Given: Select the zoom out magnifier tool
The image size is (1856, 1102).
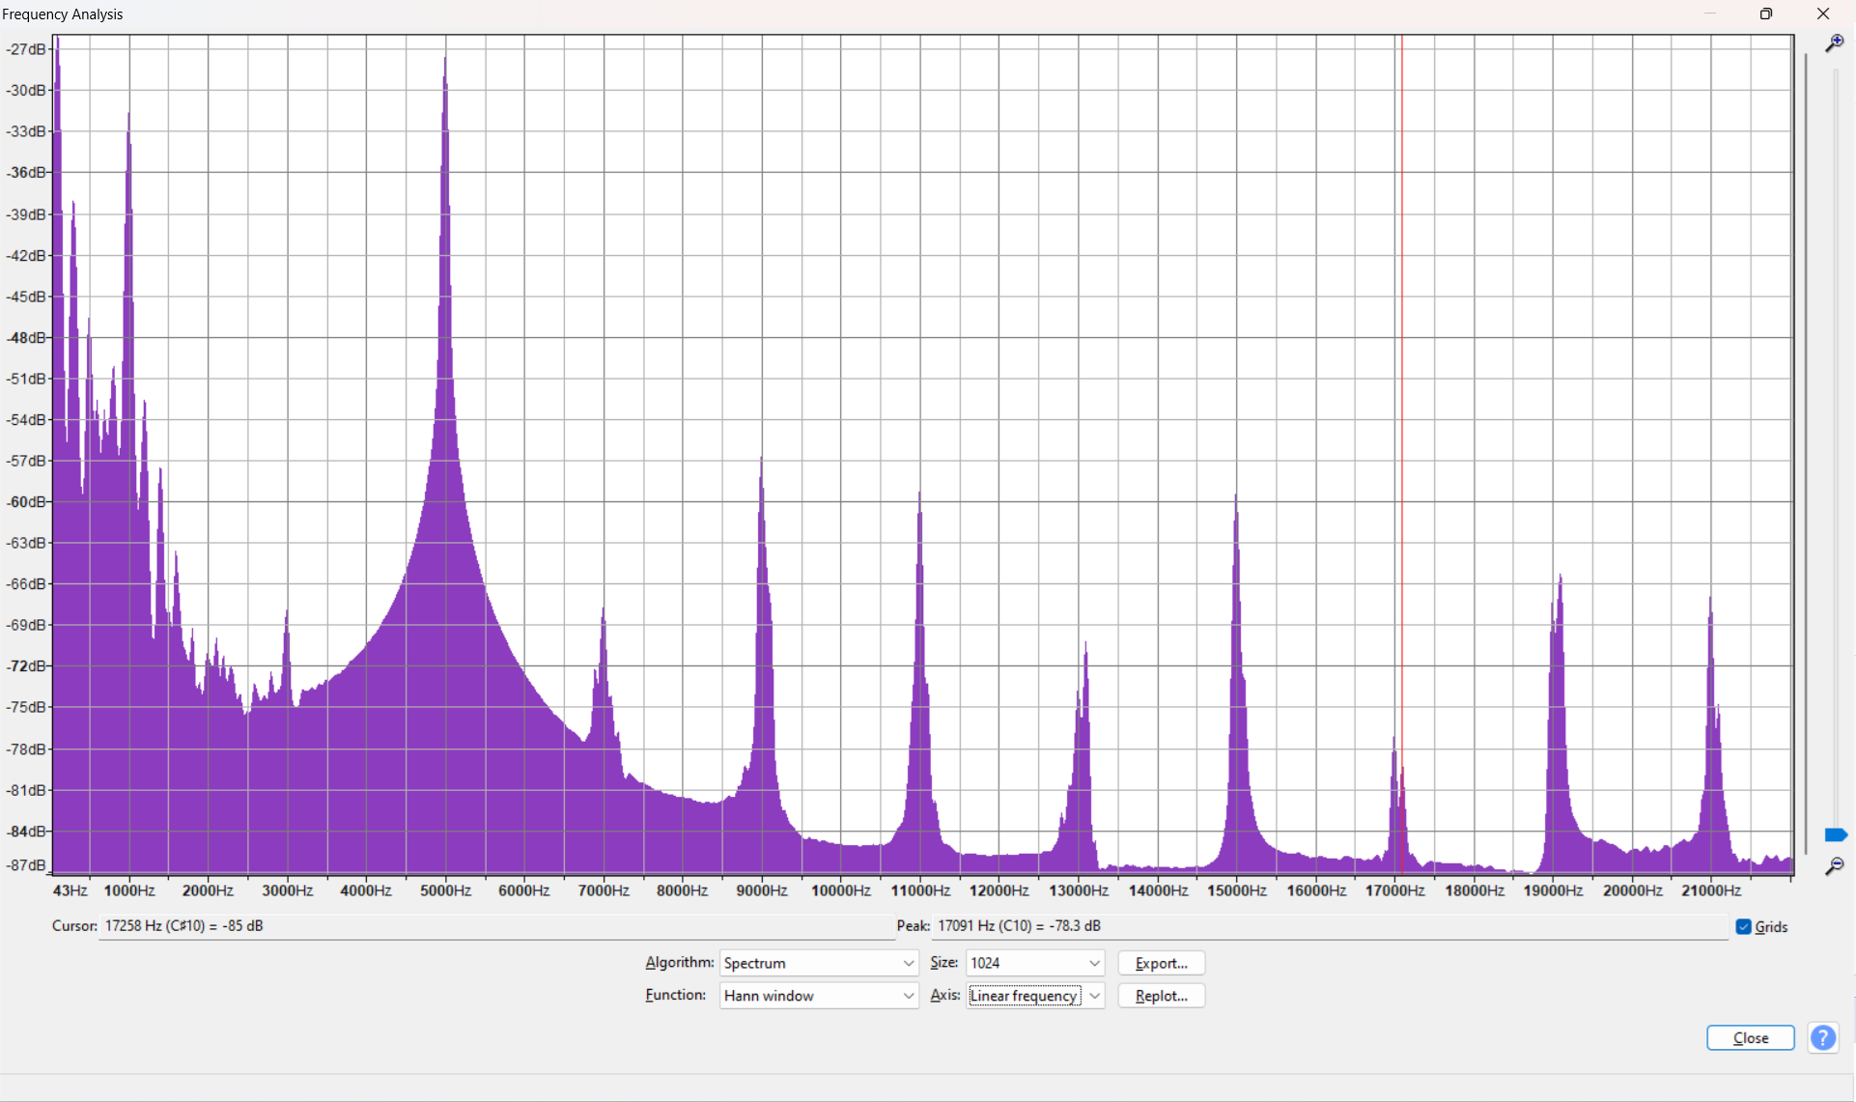Looking at the screenshot, I should 1836,866.
